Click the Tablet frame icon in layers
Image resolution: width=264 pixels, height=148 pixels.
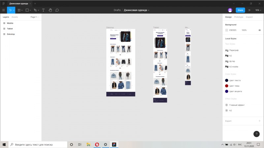(4, 29)
